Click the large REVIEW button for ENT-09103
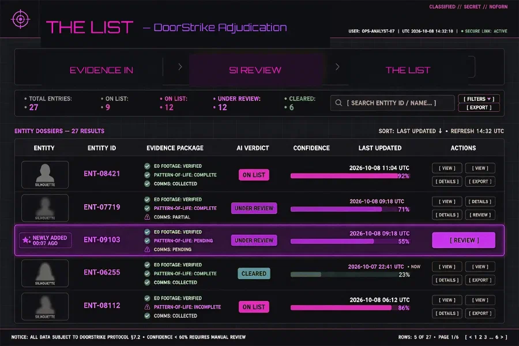 [464, 240]
